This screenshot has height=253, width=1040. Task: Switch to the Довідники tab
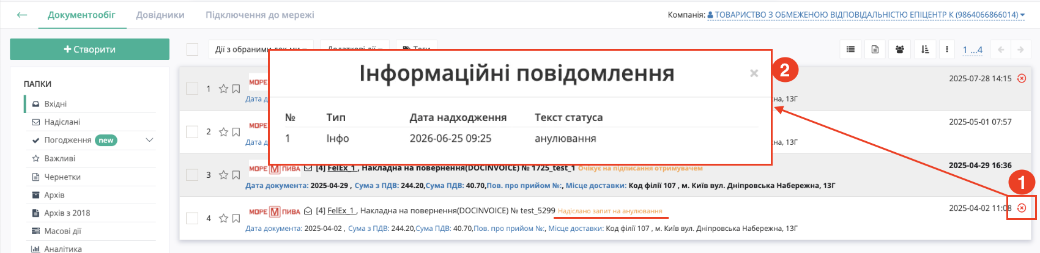point(160,15)
